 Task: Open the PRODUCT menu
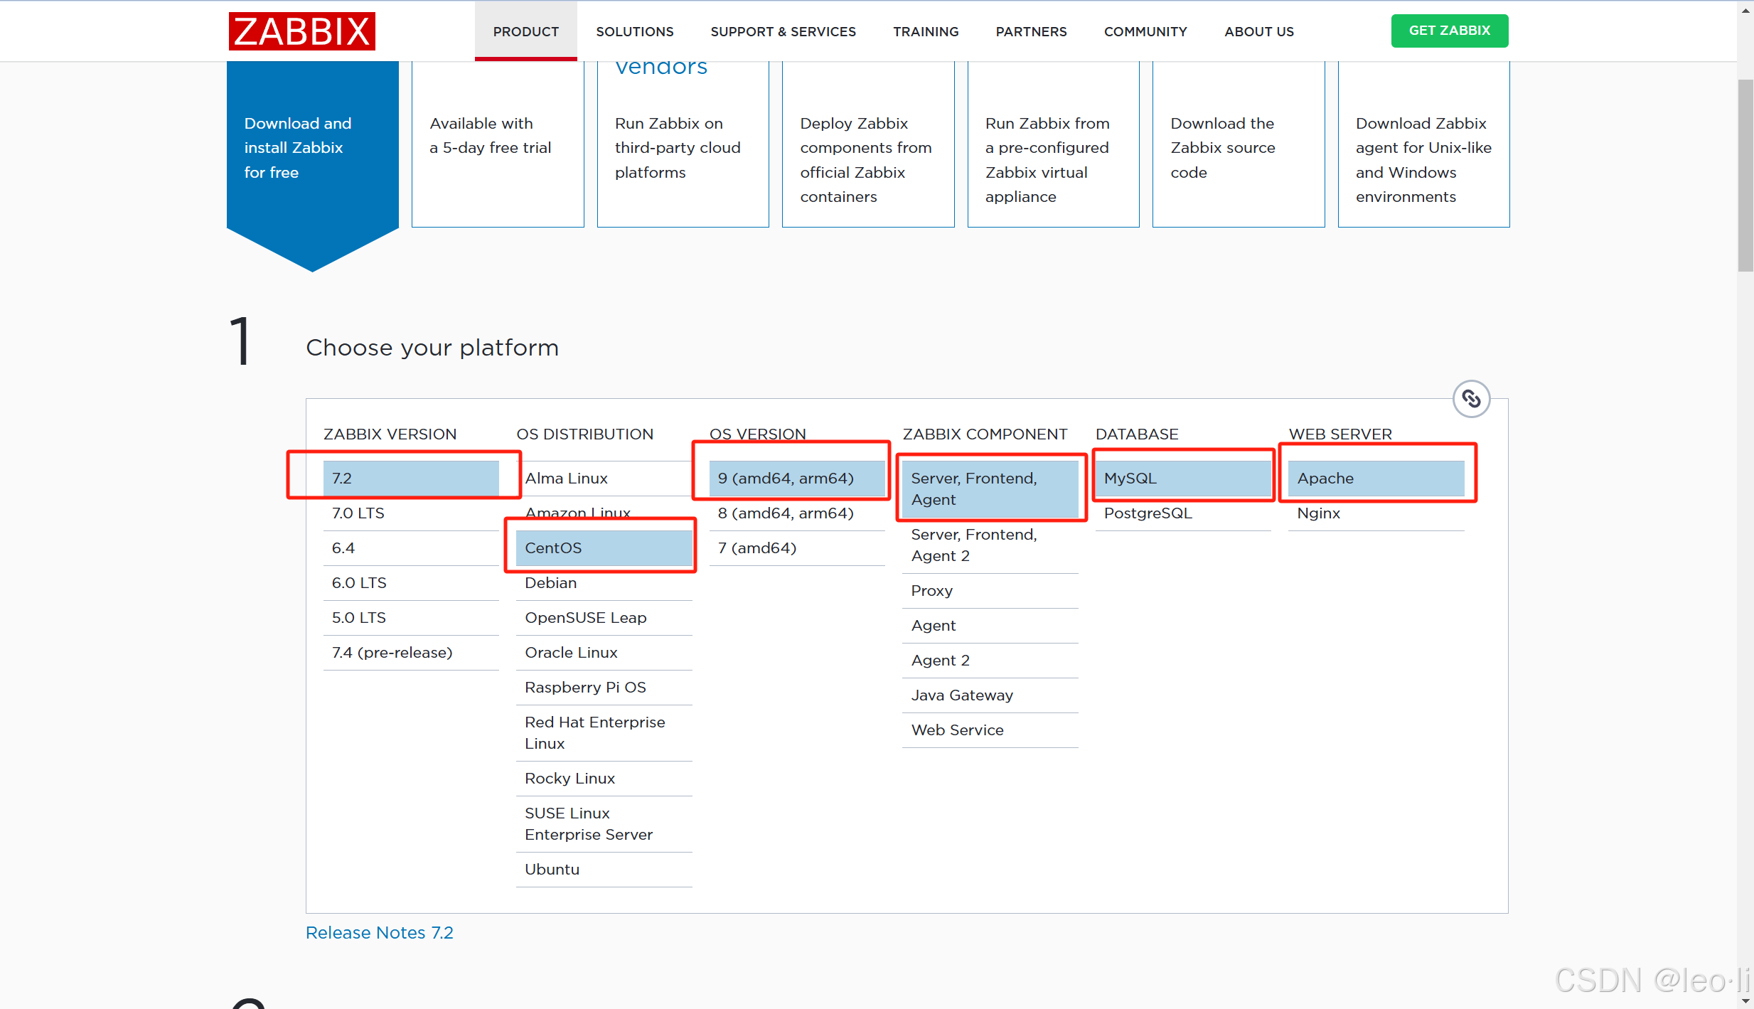[x=525, y=31]
